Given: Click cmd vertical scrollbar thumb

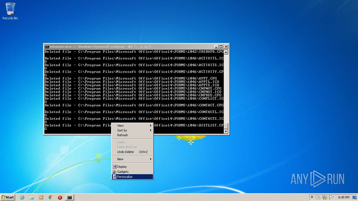Looking at the screenshot, I should tap(226, 126).
